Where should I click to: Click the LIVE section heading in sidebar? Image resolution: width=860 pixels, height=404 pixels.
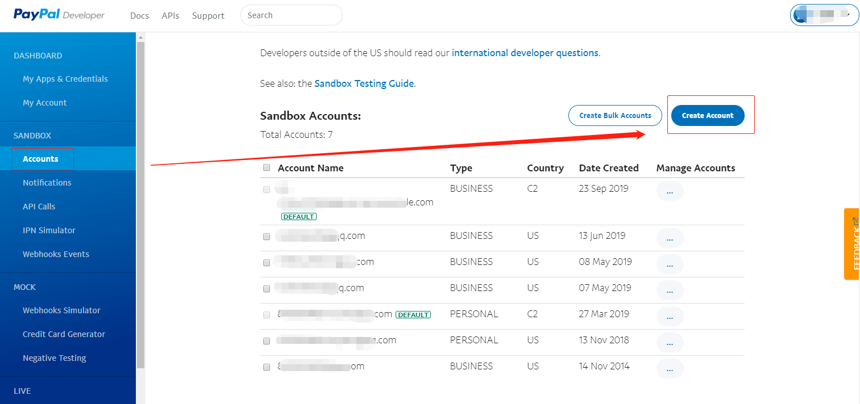pyautogui.click(x=22, y=391)
